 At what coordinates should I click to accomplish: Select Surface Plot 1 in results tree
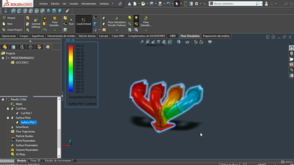(28, 122)
